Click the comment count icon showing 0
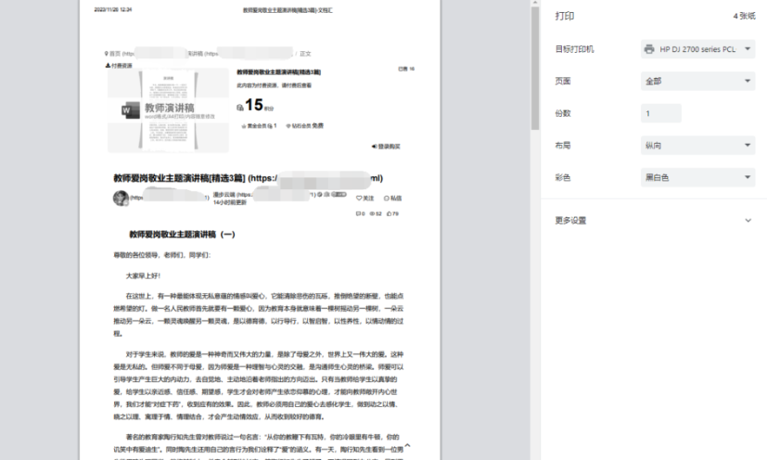This screenshot has height=460, width=767. click(x=358, y=214)
